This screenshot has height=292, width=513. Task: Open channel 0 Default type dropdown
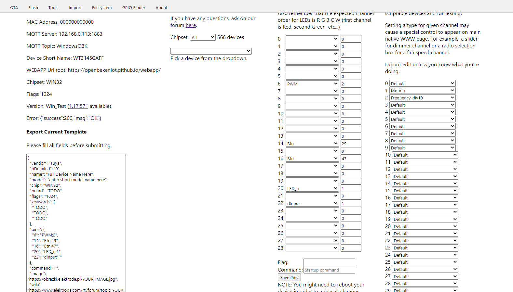pos(422,83)
